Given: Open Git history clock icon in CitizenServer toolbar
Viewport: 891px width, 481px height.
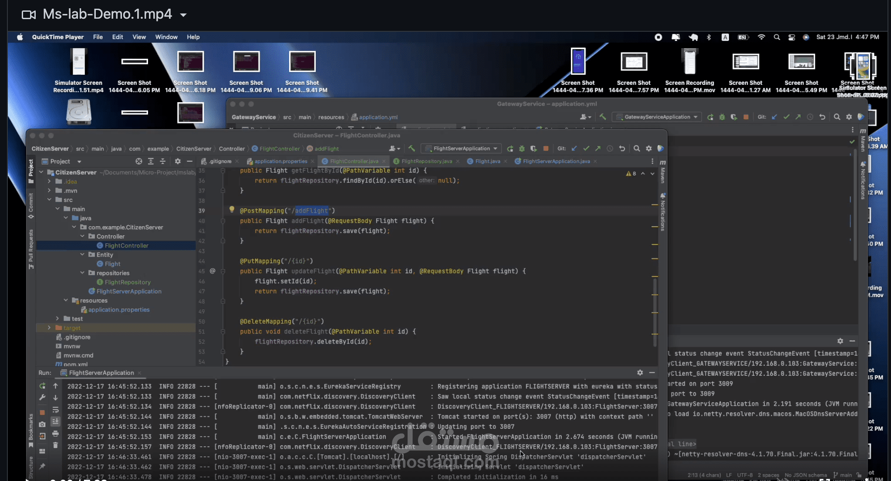Looking at the screenshot, I should 610,148.
